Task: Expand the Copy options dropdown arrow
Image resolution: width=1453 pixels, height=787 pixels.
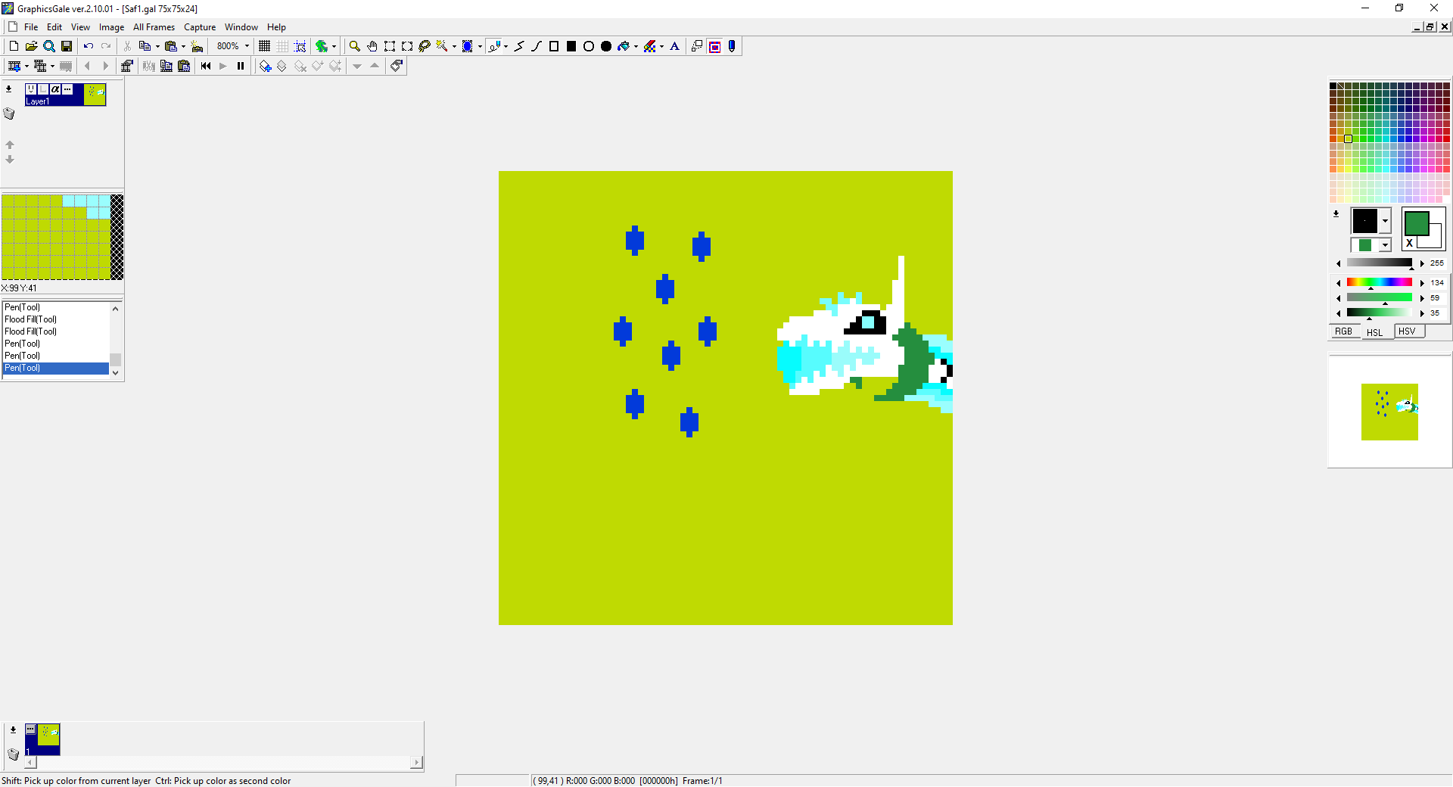Action: (157, 46)
